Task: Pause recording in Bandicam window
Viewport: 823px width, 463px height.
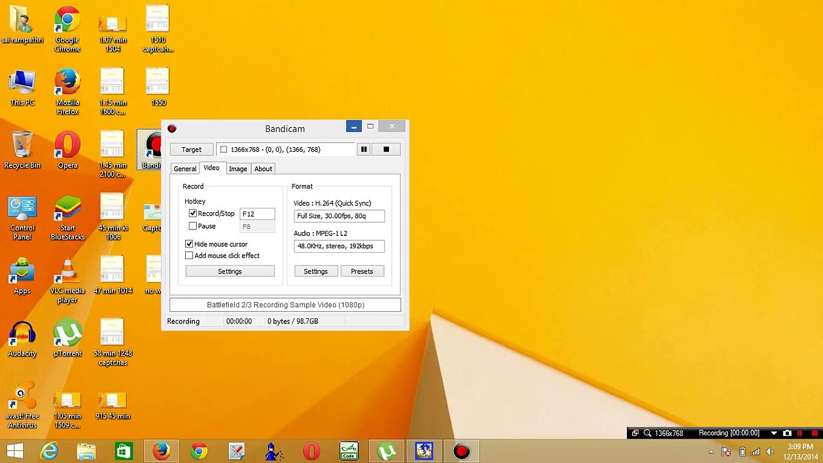Action: pos(364,149)
